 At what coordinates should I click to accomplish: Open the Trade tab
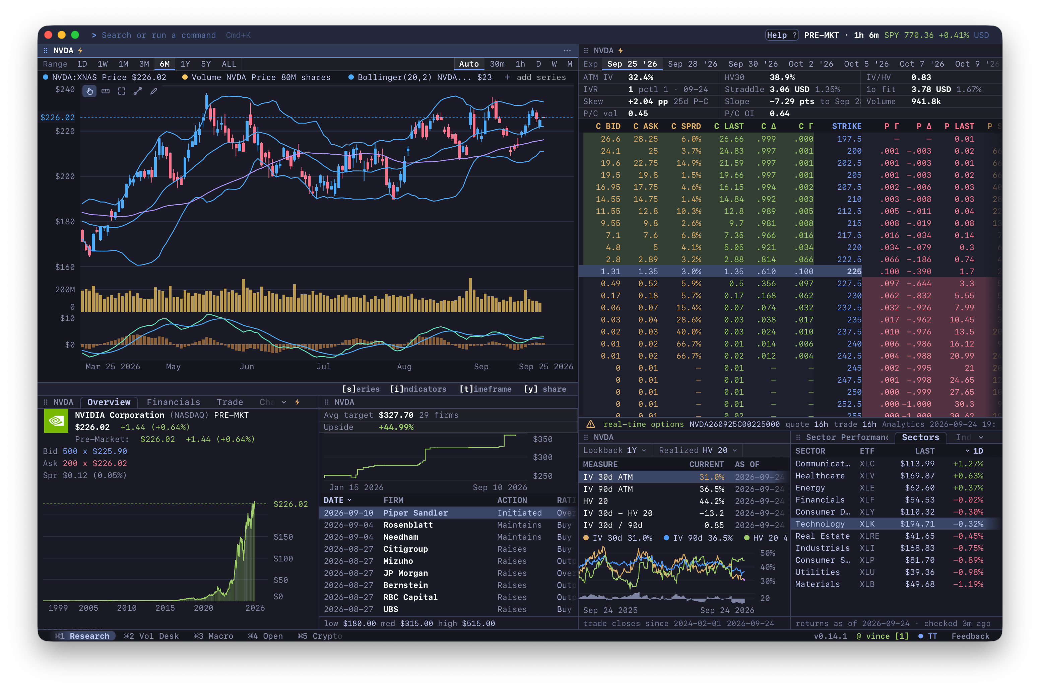coord(230,402)
